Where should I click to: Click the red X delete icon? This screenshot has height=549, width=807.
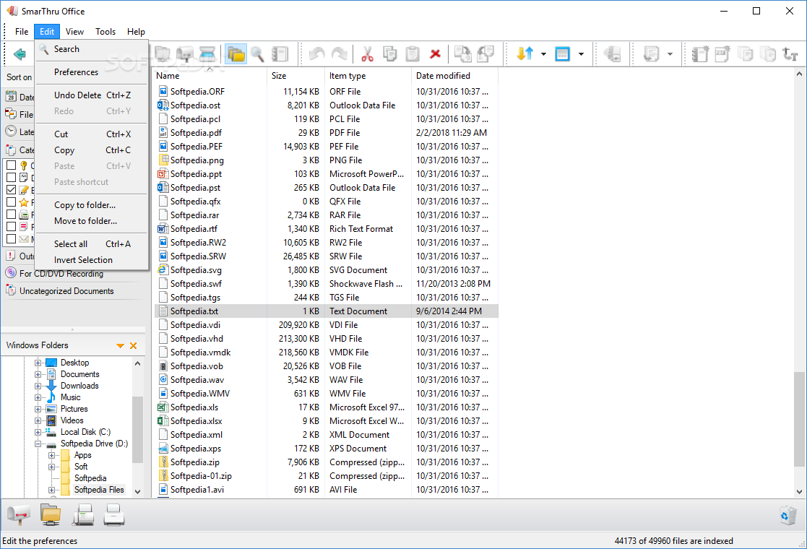click(x=436, y=54)
